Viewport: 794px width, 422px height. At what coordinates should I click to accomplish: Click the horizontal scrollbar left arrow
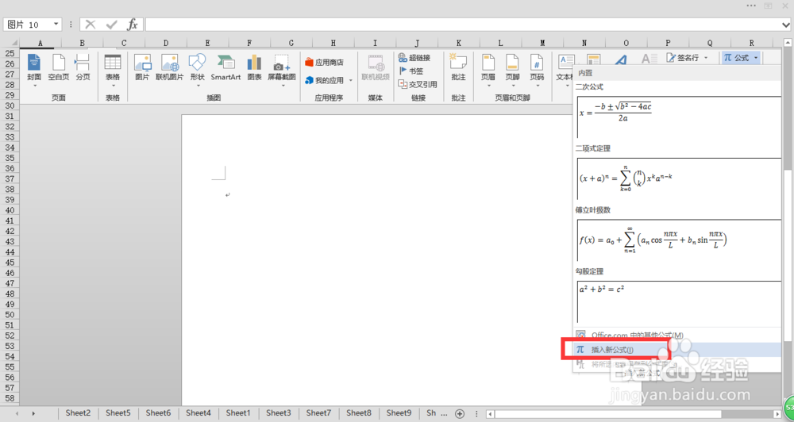(x=490, y=414)
